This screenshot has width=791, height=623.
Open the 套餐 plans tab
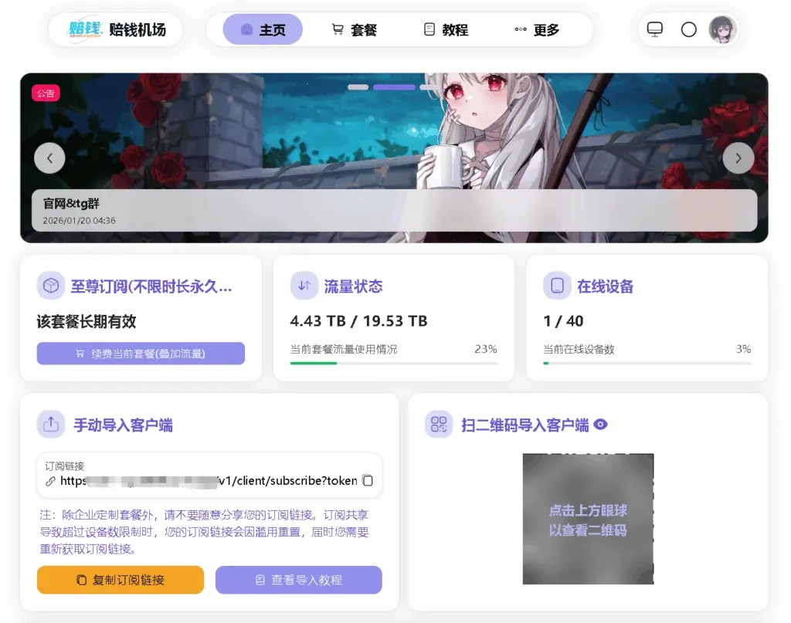(354, 30)
